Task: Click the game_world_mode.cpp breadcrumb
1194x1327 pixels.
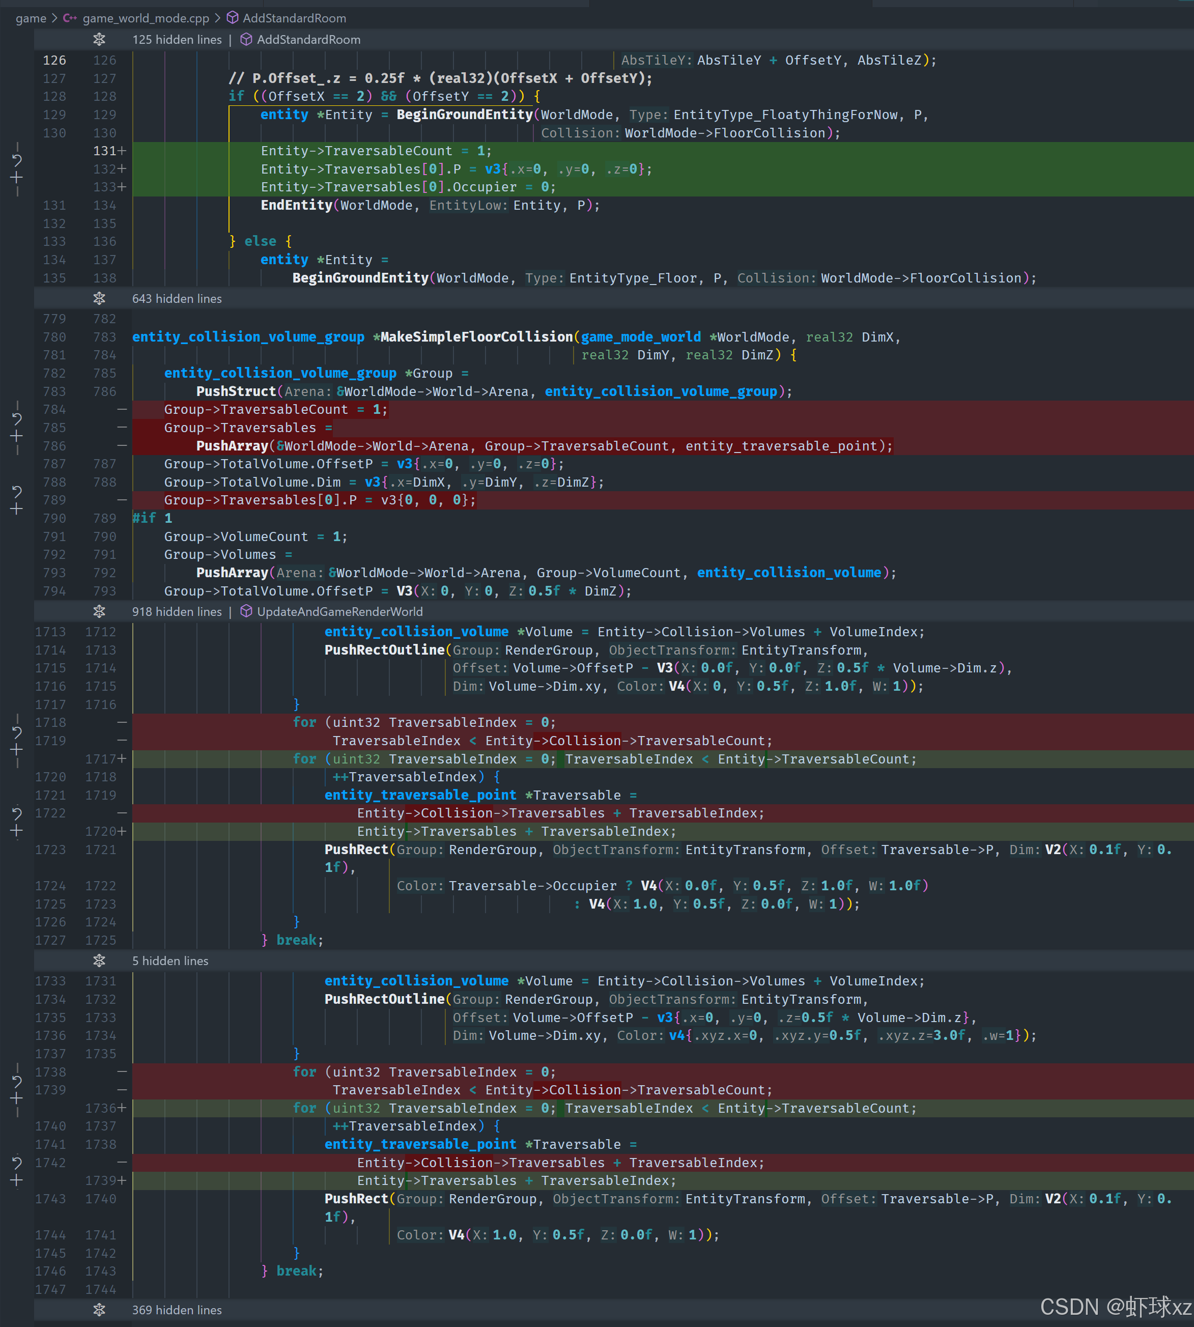Action: pyautogui.click(x=145, y=18)
